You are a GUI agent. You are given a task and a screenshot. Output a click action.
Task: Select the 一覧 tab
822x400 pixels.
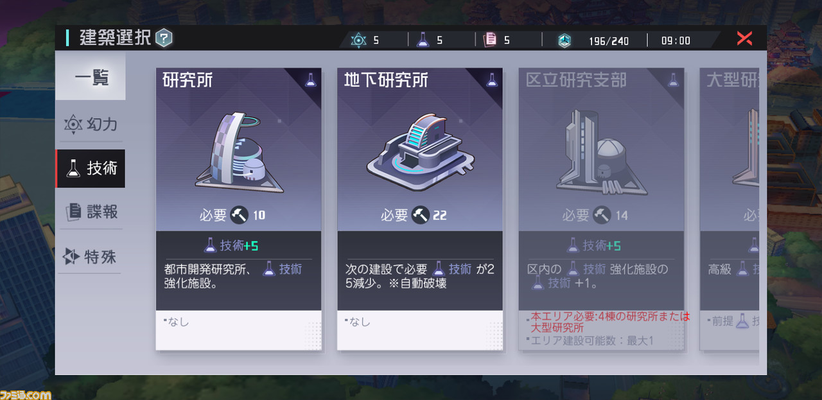pos(91,78)
